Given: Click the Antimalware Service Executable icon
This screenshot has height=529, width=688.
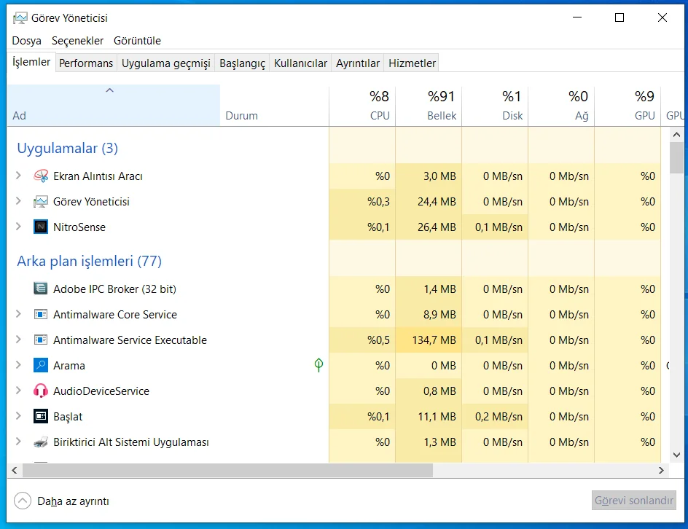Looking at the screenshot, I should click(41, 340).
